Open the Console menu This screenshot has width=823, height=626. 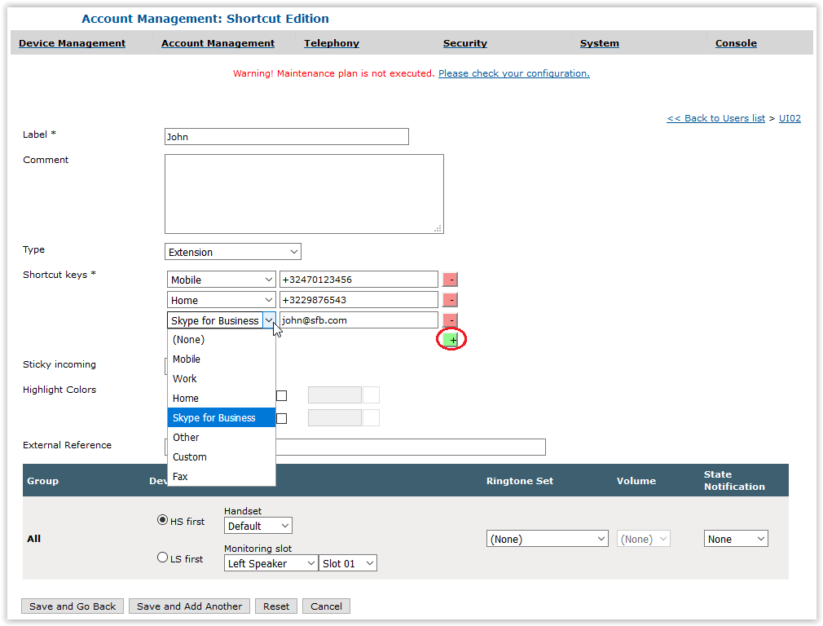coord(736,43)
